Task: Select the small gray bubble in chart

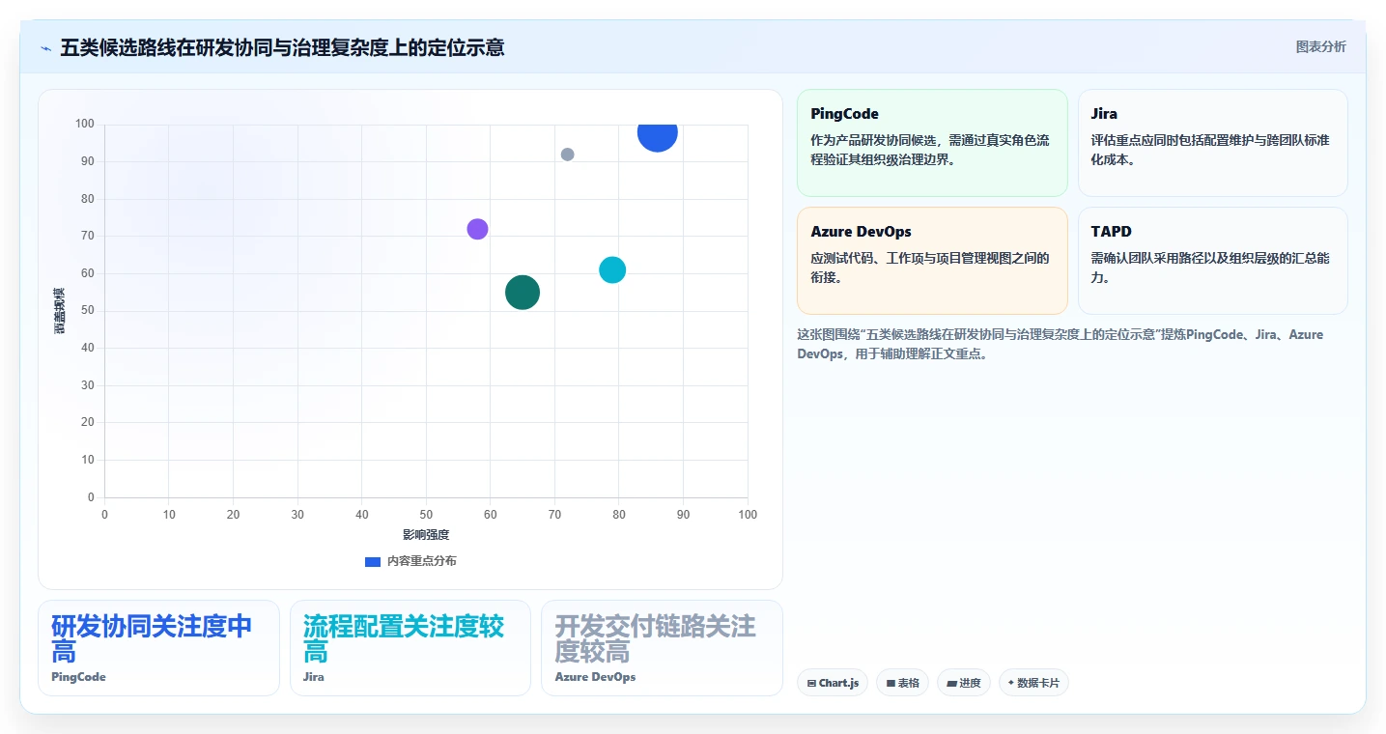Action: point(567,155)
